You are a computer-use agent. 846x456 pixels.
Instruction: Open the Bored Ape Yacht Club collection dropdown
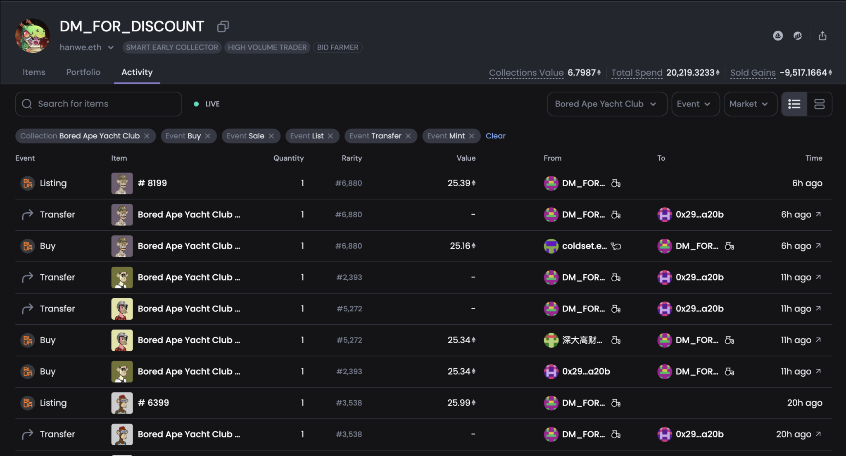click(x=606, y=104)
